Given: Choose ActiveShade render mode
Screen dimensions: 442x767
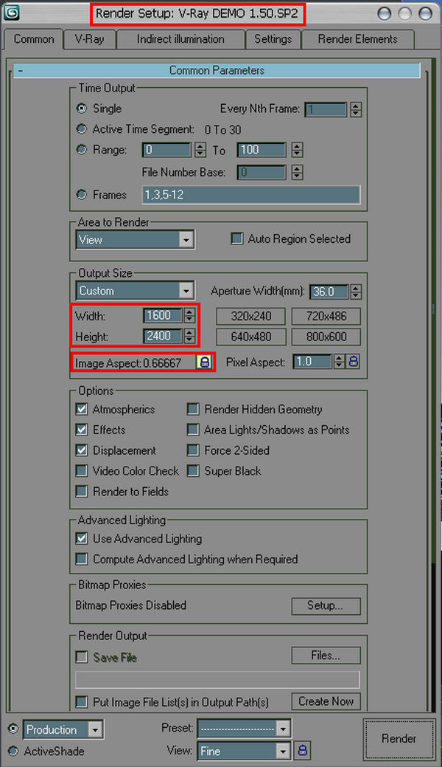Looking at the screenshot, I should [13, 751].
